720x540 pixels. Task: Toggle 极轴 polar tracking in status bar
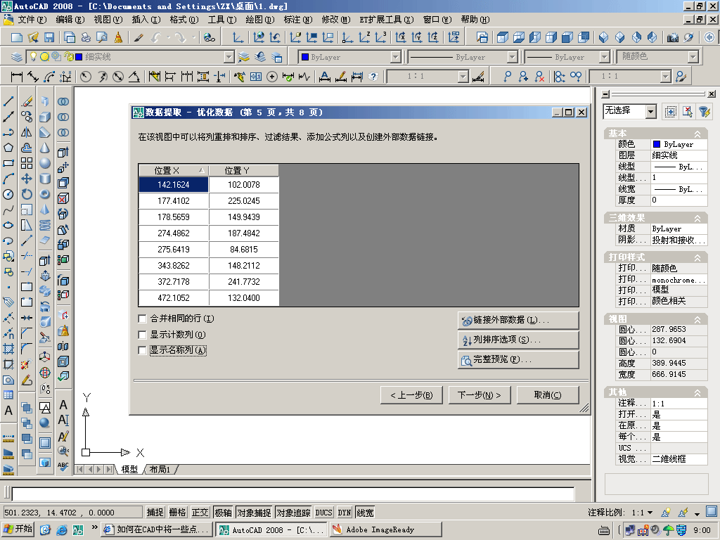[223, 513]
